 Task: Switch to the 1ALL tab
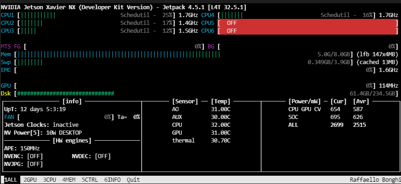[x=11, y=180]
